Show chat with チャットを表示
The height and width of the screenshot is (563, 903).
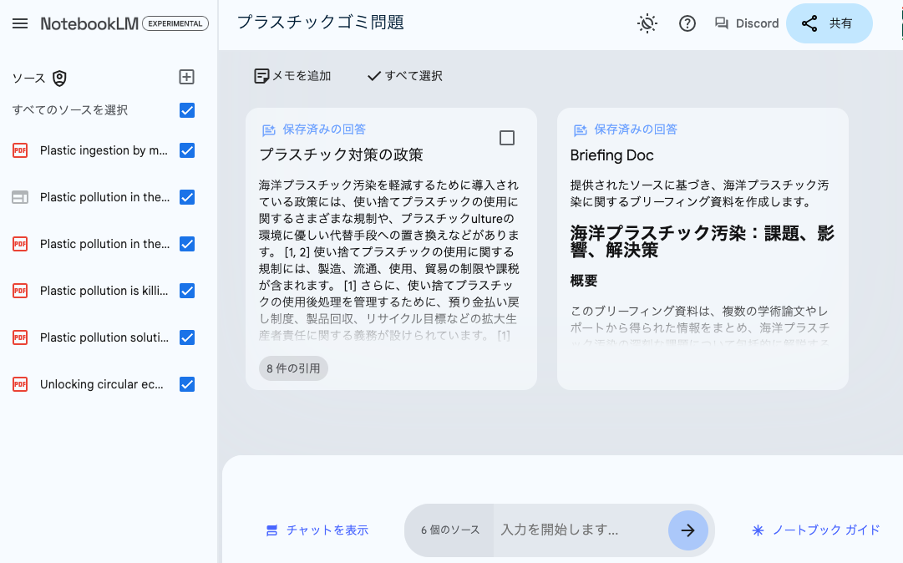(x=317, y=530)
